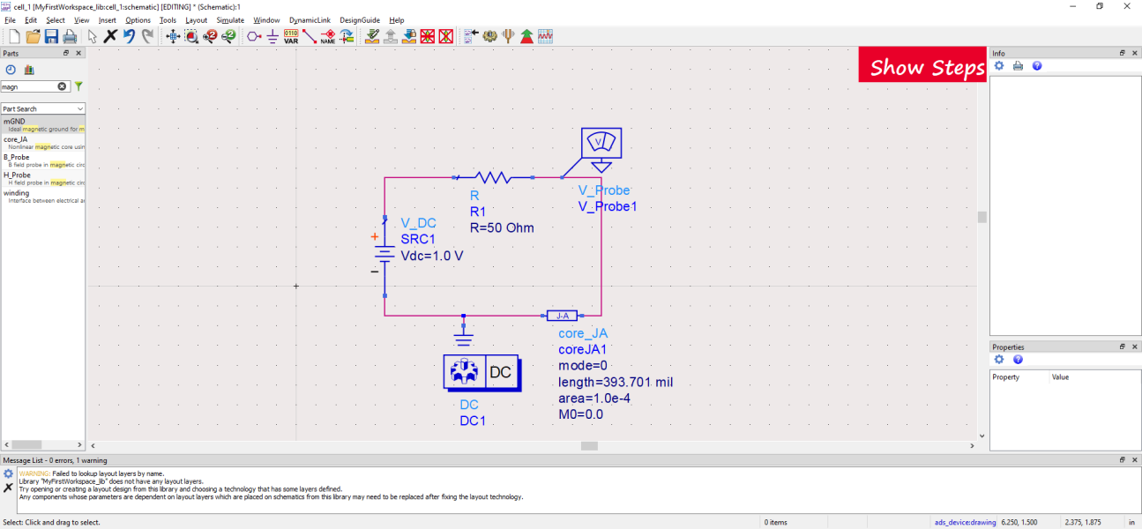The image size is (1142, 529).
Task: Click the green filter funnel icon
Action: click(x=78, y=86)
